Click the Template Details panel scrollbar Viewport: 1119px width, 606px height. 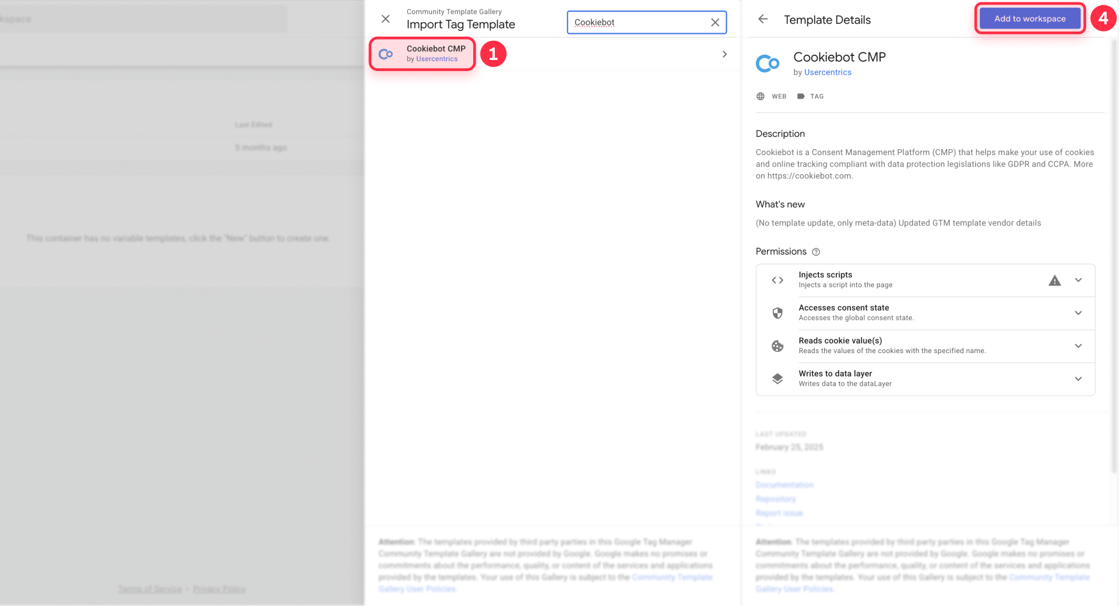[1114, 256]
